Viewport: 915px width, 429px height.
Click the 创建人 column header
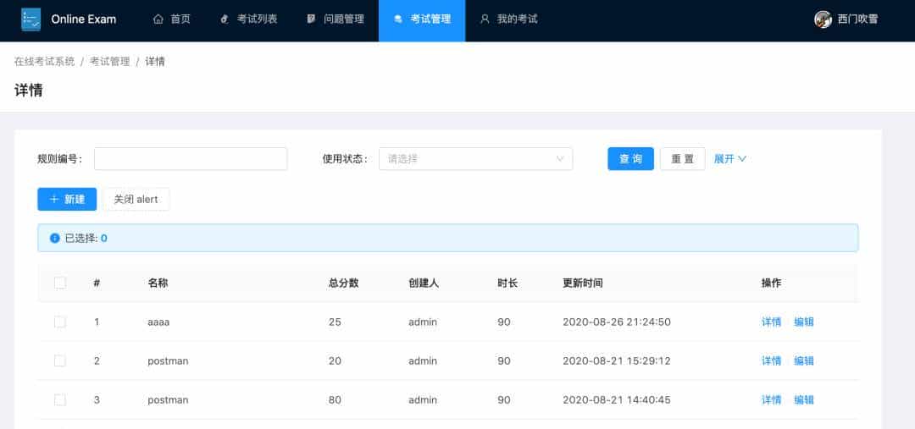click(424, 283)
